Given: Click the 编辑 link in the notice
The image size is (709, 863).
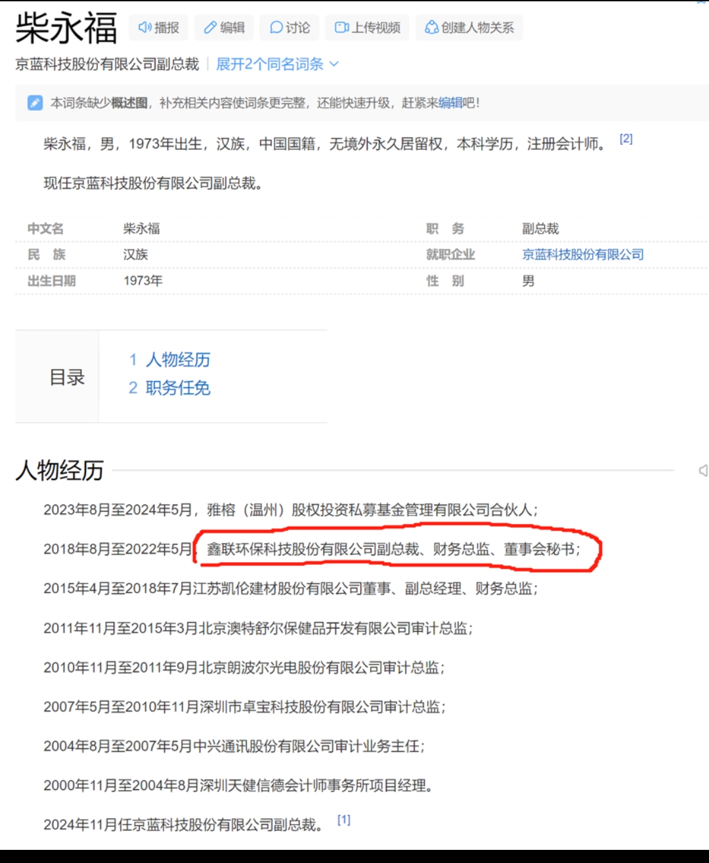Looking at the screenshot, I should tap(450, 102).
